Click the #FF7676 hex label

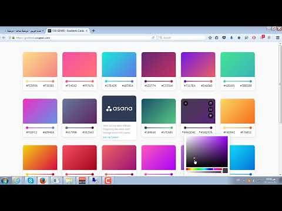[88, 86]
